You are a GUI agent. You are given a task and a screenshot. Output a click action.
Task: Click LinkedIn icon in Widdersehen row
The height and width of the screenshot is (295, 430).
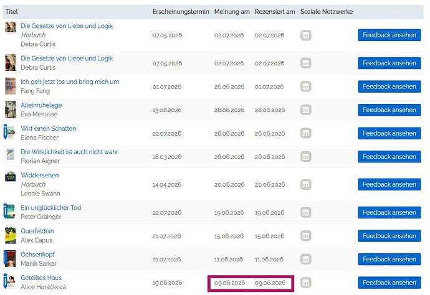click(305, 184)
